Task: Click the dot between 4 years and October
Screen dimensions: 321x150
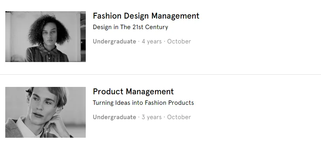Action: click(165, 41)
